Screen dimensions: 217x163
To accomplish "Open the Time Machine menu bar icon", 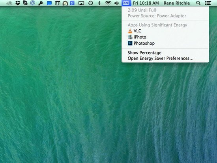I will 91,3.
